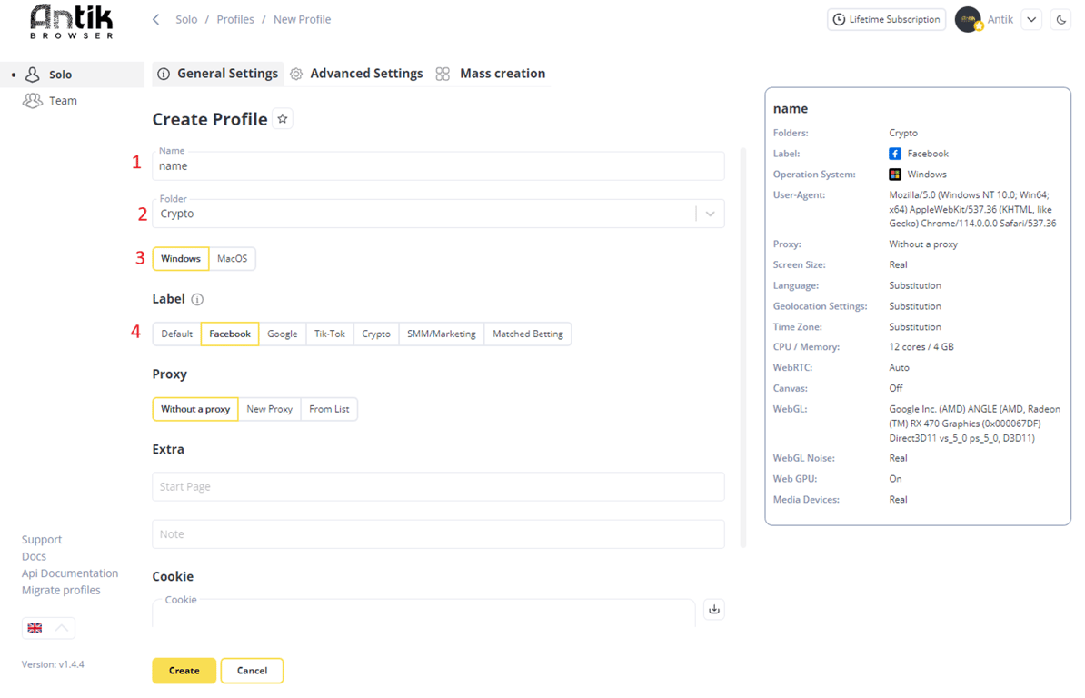Switch to Mass creation tab

point(491,74)
